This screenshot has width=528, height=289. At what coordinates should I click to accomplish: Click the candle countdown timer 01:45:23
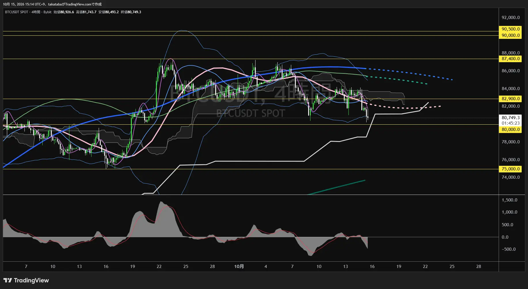[510, 123]
